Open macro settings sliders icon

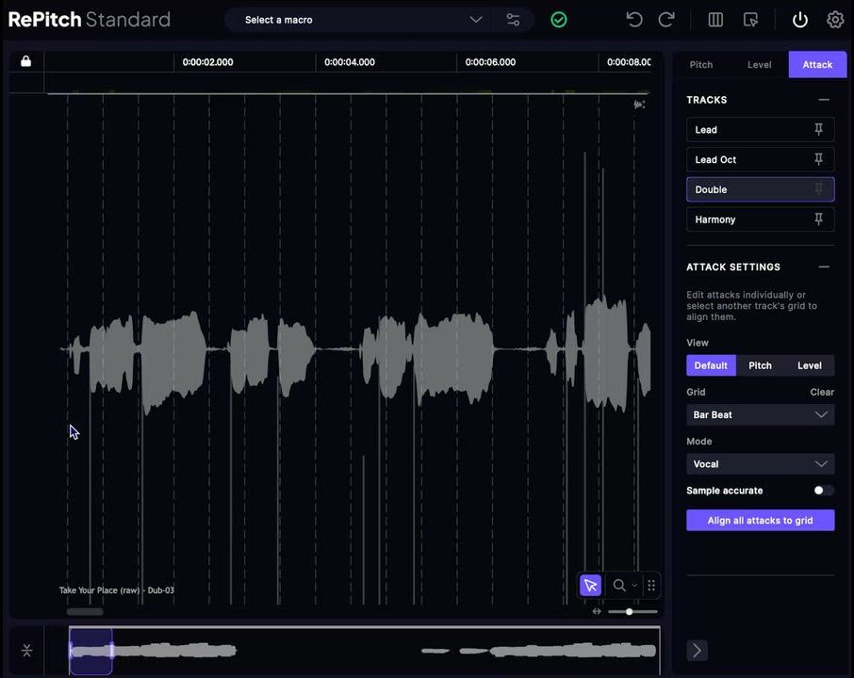tap(513, 20)
